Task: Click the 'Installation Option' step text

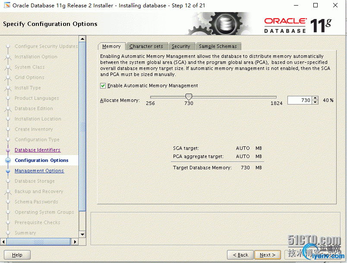Action: pos(36,57)
